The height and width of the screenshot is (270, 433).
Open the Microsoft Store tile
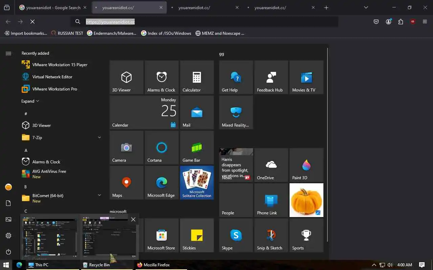[162, 235]
